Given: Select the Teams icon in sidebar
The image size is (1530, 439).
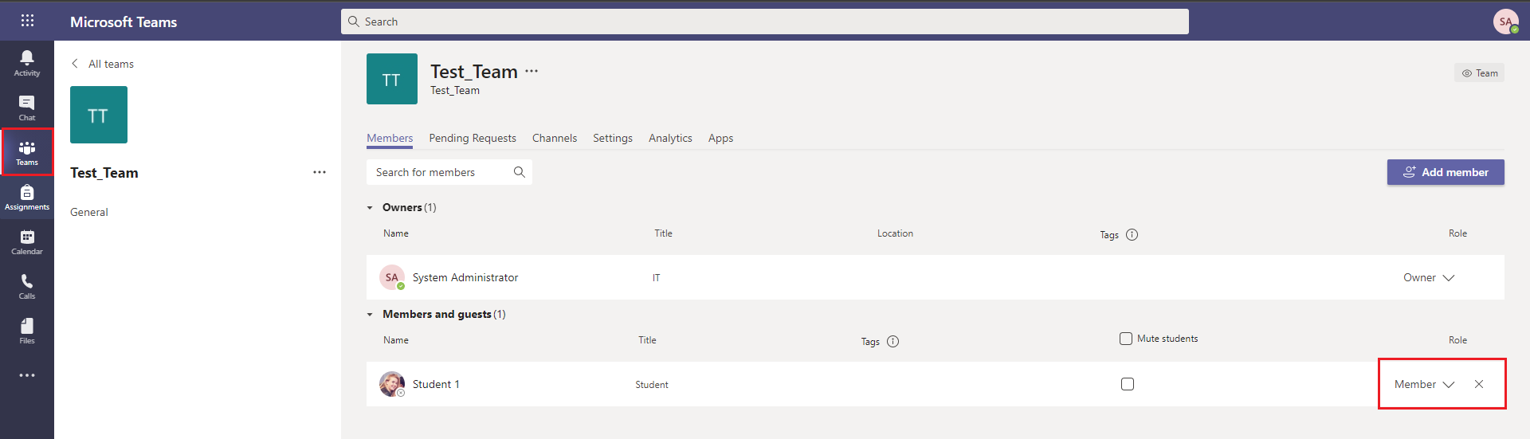Looking at the screenshot, I should click(x=27, y=152).
